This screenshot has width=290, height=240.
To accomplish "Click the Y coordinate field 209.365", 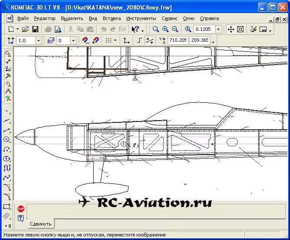I will tap(199, 40).
